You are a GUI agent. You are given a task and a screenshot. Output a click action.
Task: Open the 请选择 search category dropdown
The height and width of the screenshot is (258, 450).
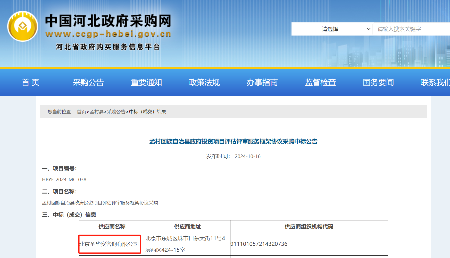[332, 29]
